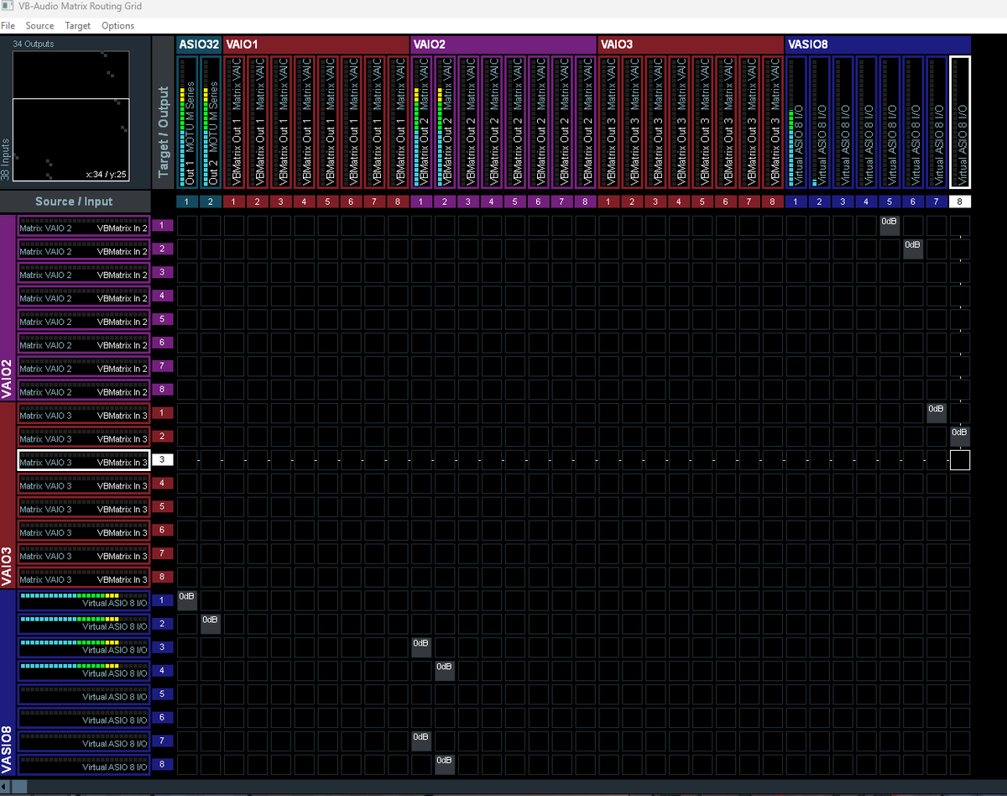Select VASIO8 input row number 1

click(162, 600)
